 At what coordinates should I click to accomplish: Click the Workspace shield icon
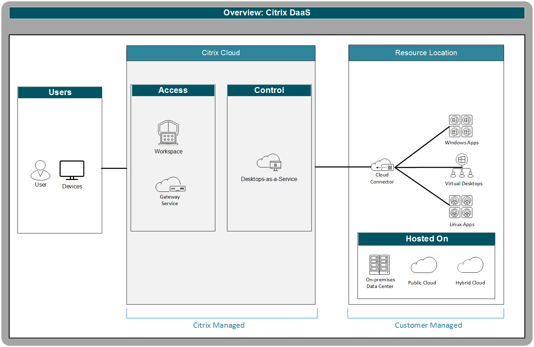(x=169, y=133)
